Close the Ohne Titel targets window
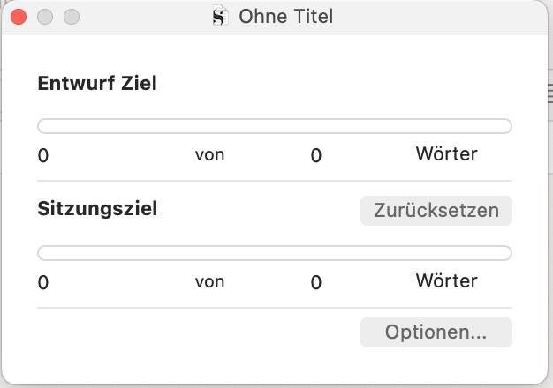 (x=19, y=17)
